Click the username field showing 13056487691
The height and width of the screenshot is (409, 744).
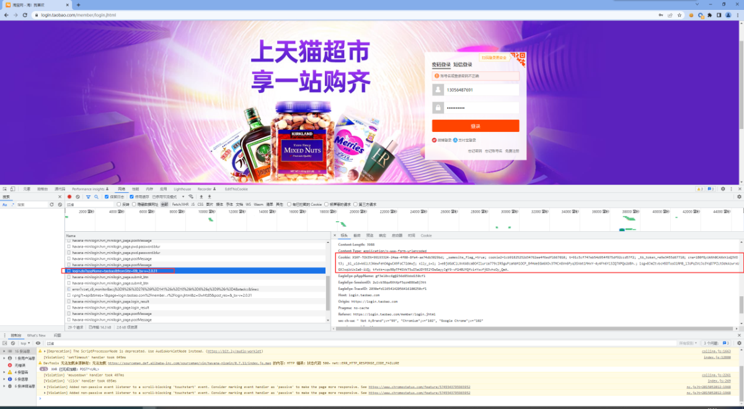pos(481,90)
